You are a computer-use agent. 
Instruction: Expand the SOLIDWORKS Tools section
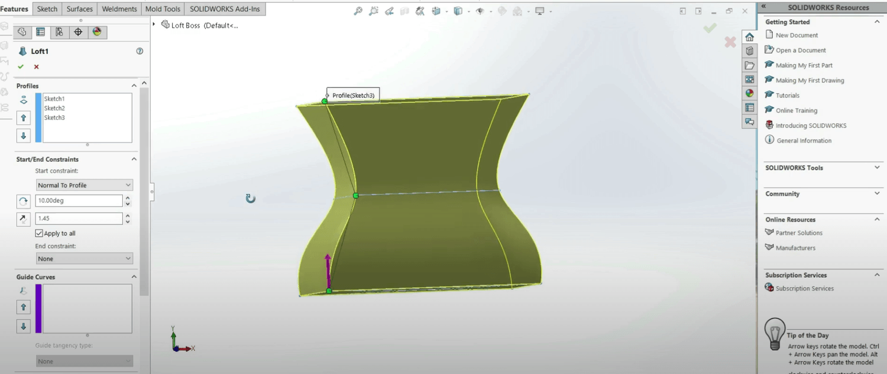877,168
